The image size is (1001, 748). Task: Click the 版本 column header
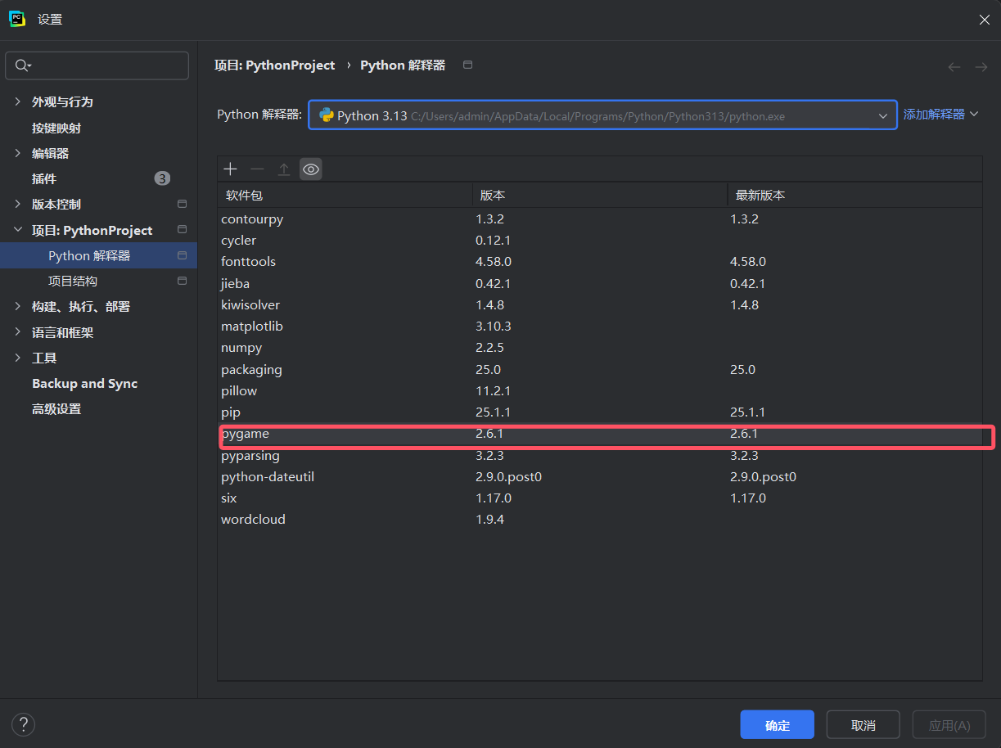(600, 195)
